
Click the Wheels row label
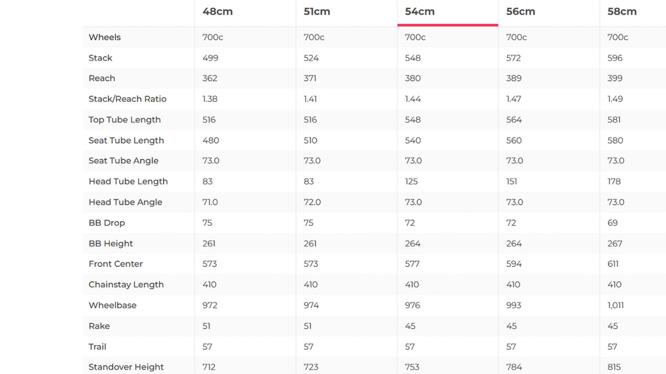105,37
